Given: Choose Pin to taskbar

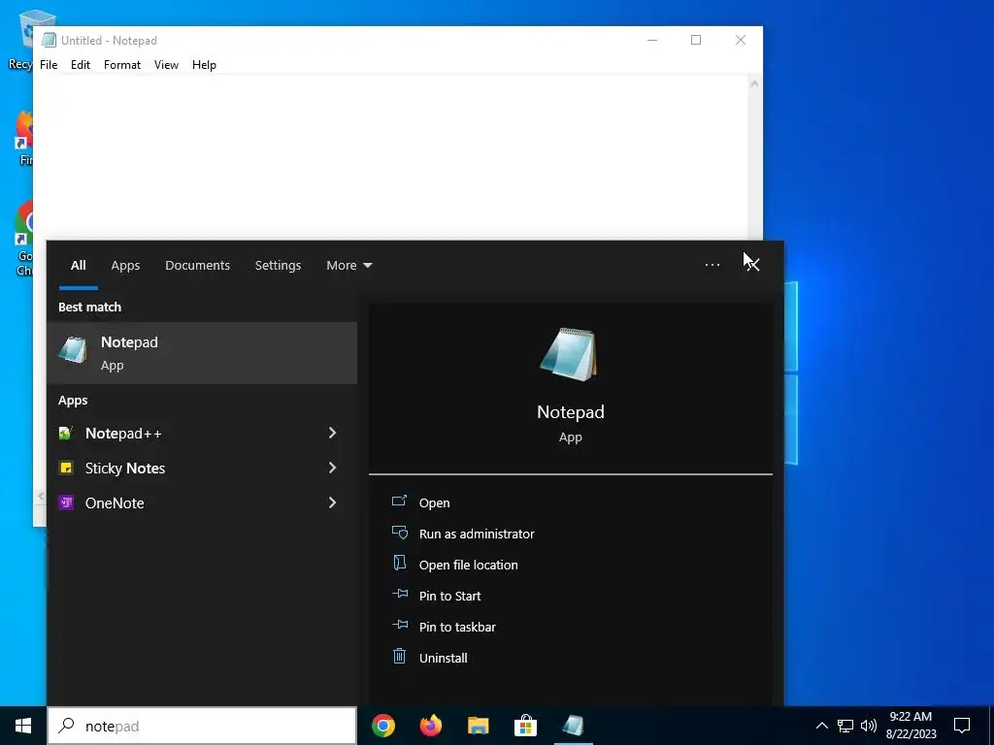Looking at the screenshot, I should [458, 628].
